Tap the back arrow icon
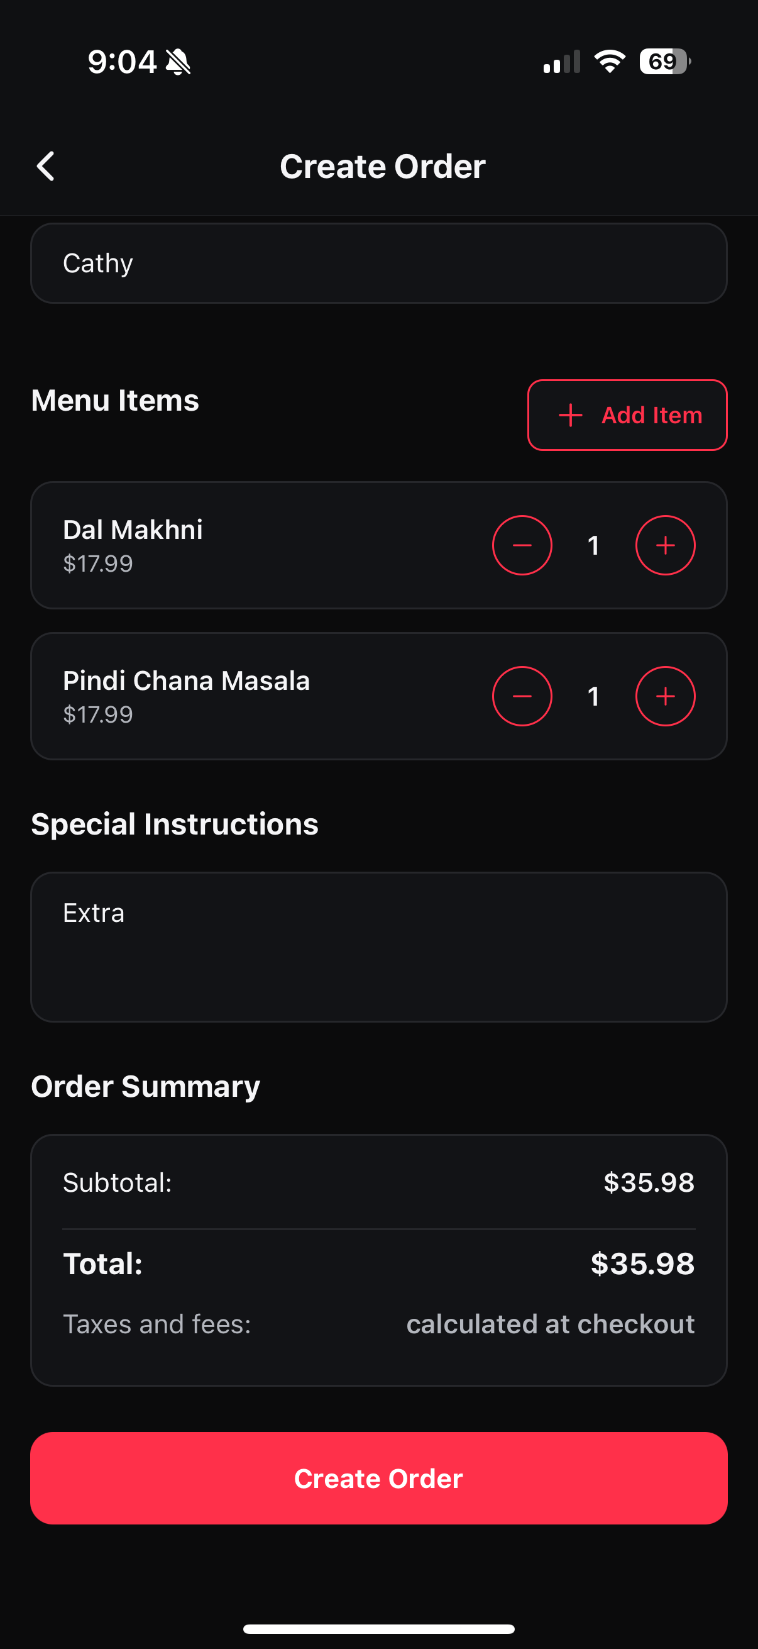 pyautogui.click(x=46, y=167)
